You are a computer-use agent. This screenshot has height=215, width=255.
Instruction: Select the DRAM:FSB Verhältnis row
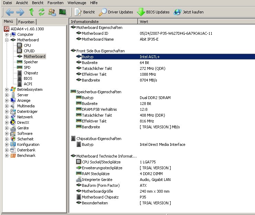click(162, 109)
